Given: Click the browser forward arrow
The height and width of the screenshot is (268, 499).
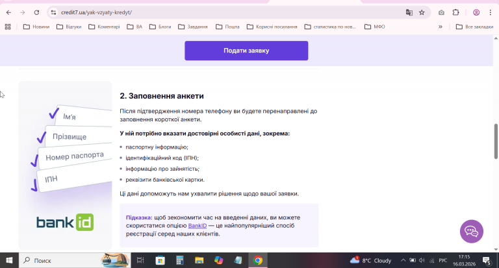Looking at the screenshot, I should (22, 12).
